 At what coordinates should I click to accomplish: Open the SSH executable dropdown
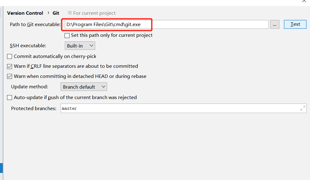(x=80, y=45)
